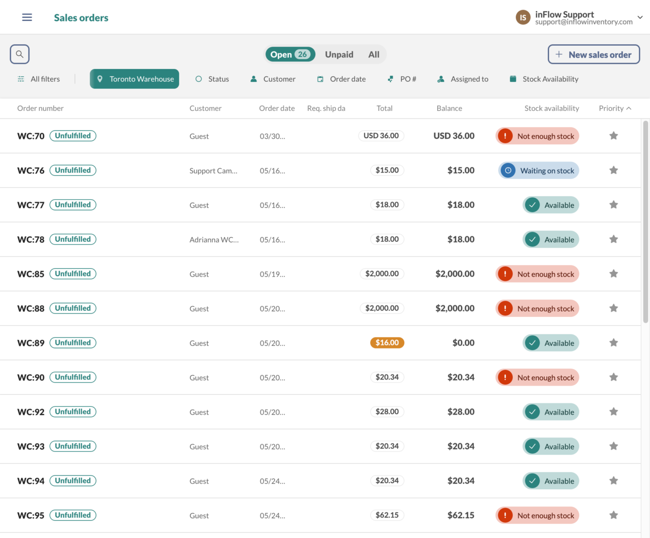Click the search magnifier icon
This screenshot has width=650, height=538.
[19, 54]
